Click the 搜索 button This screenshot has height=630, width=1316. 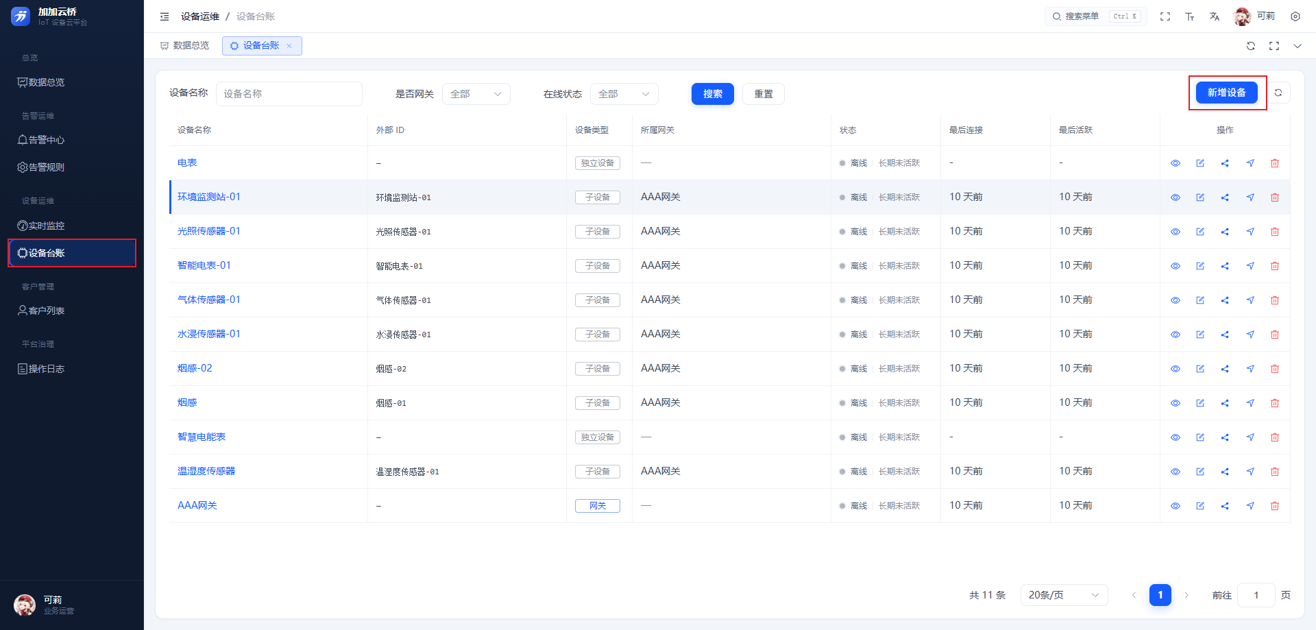[x=713, y=94]
